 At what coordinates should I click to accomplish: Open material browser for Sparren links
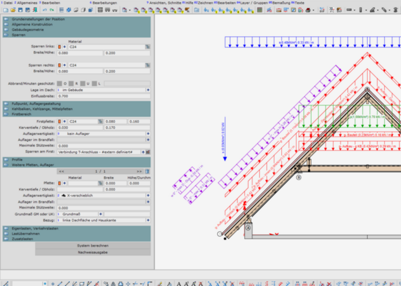click(x=148, y=47)
